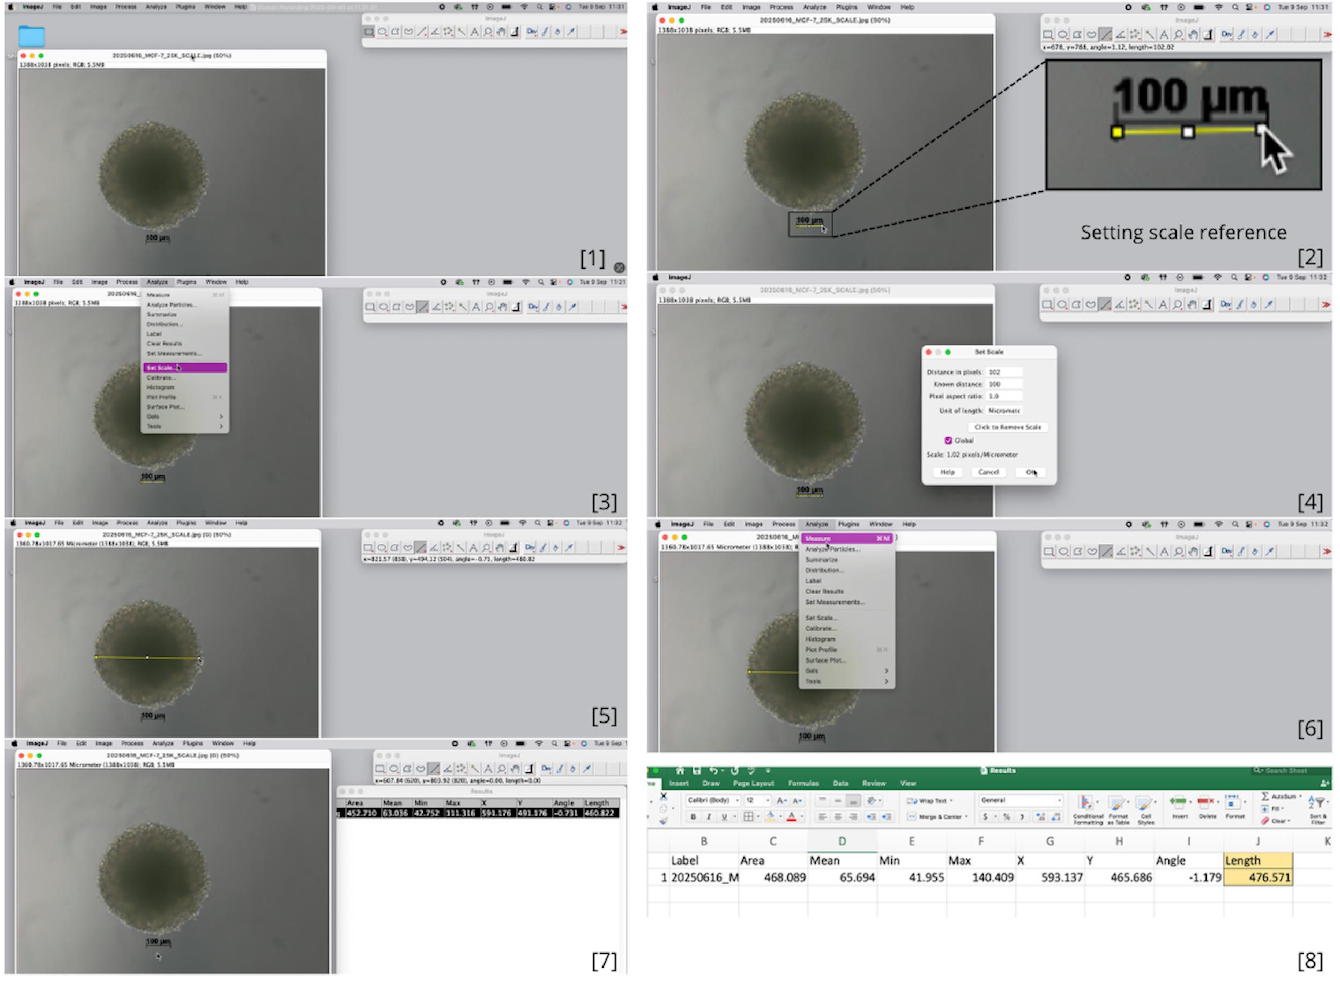
Task: Select the Length cell showing 476.571
Action: tap(1259, 878)
